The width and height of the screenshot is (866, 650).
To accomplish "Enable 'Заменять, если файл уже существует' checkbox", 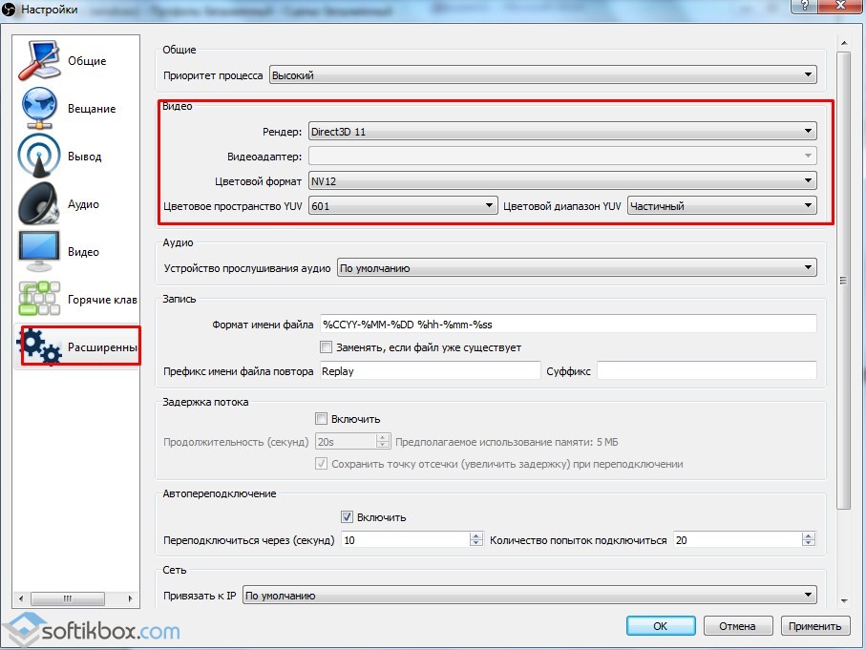I will [327, 347].
